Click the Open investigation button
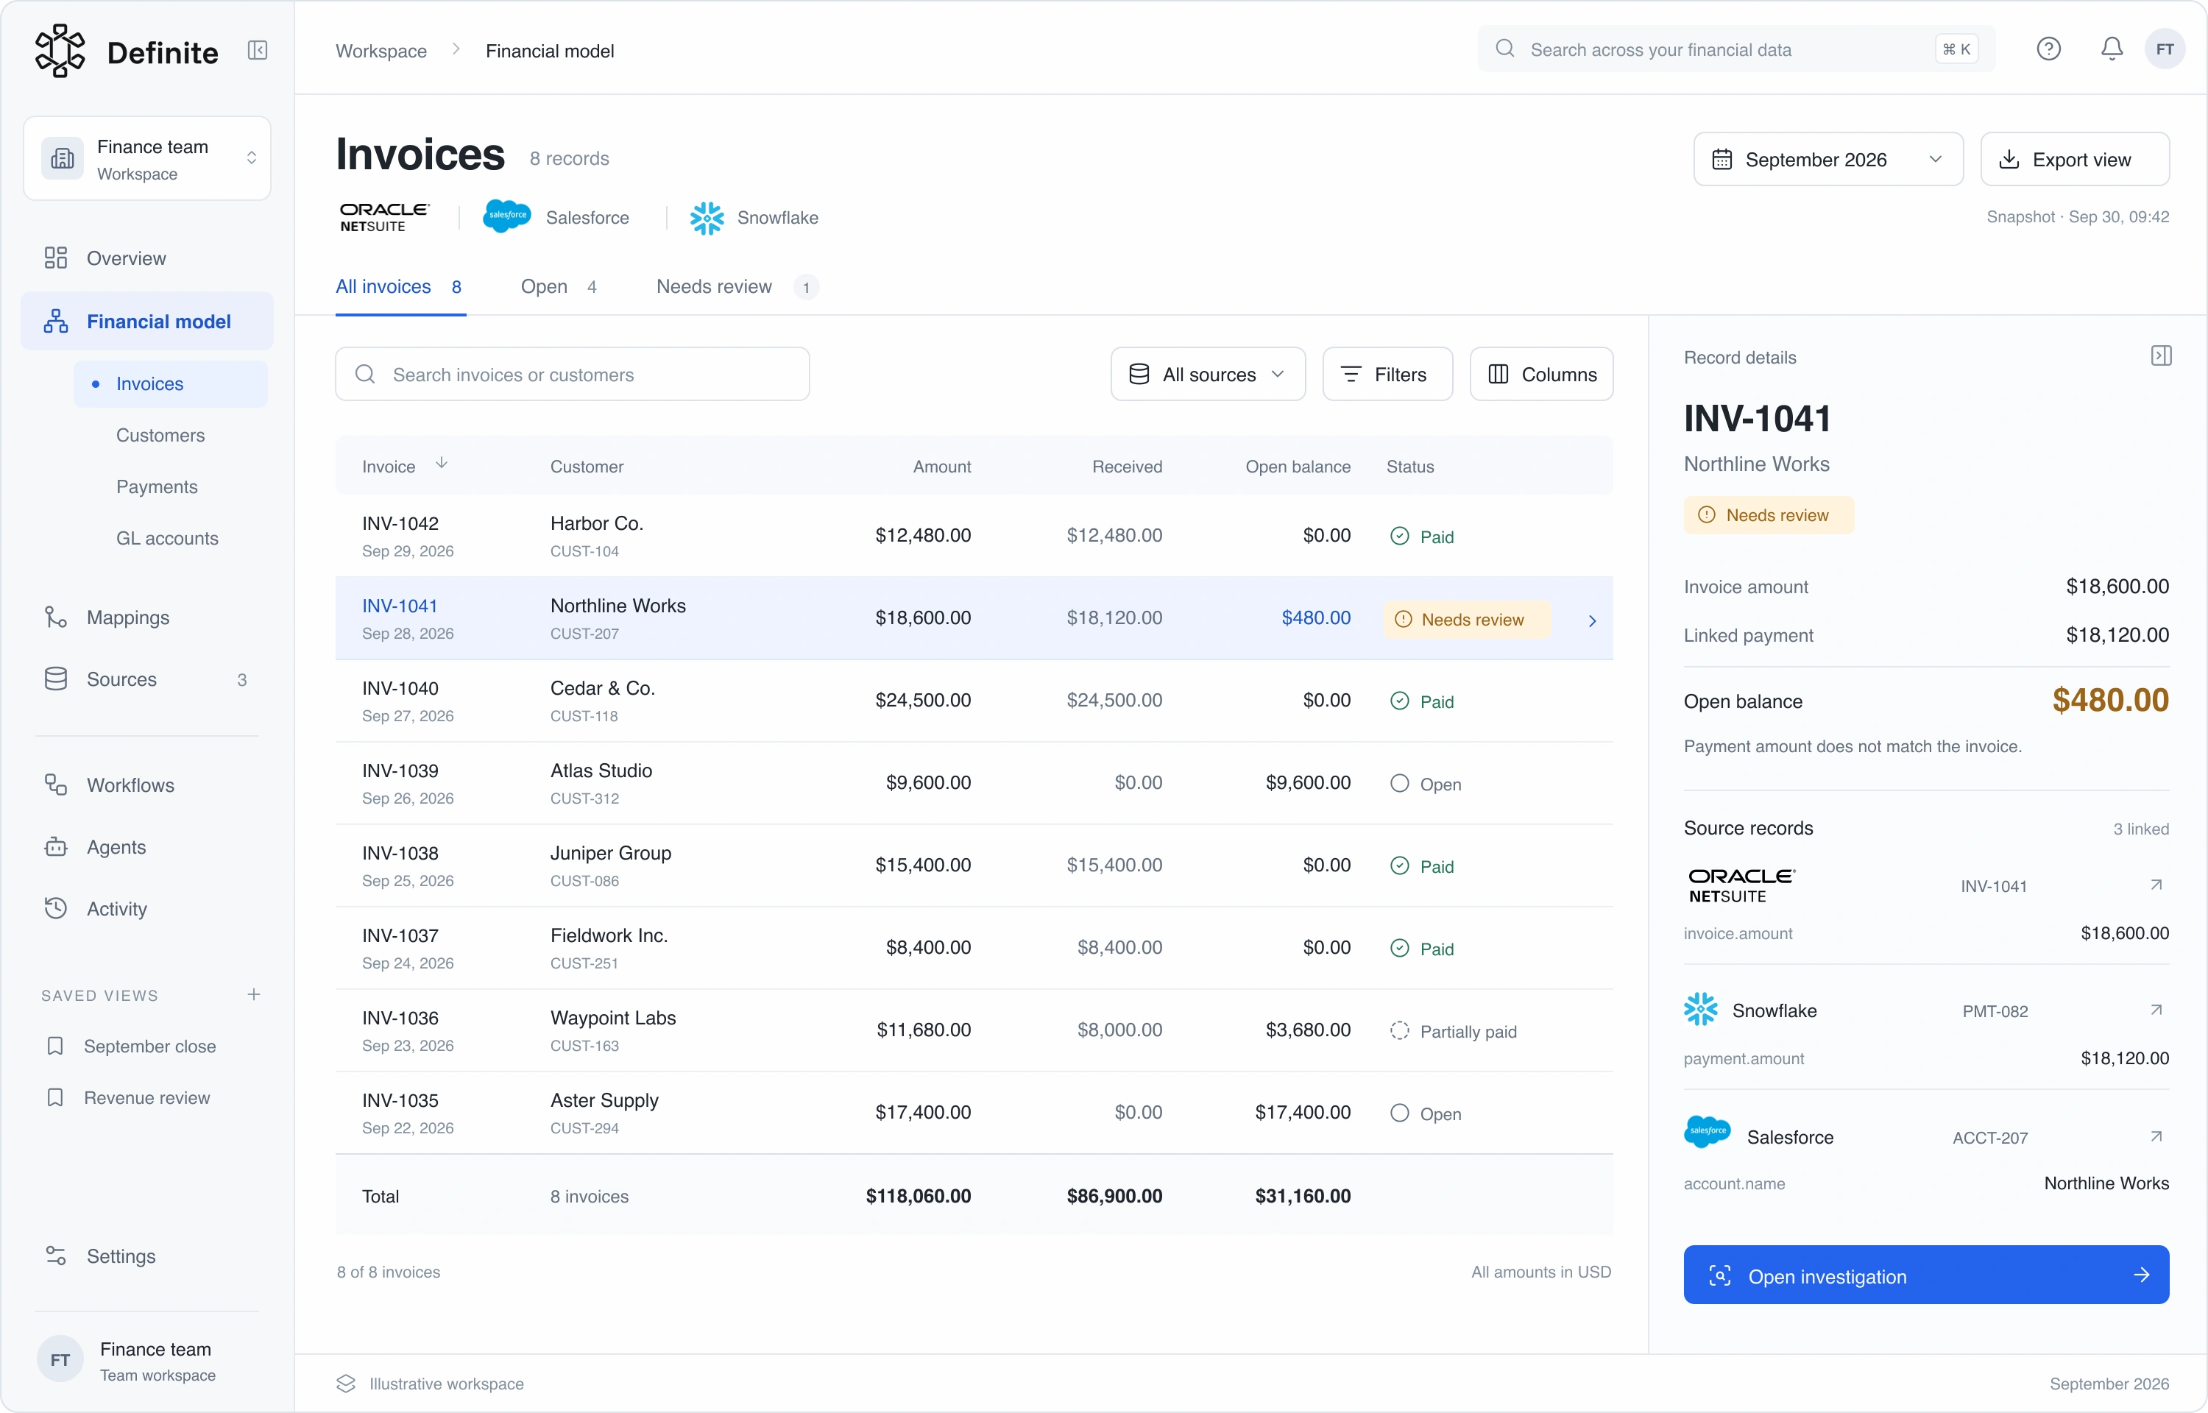This screenshot has height=1413, width=2208. click(1925, 1275)
